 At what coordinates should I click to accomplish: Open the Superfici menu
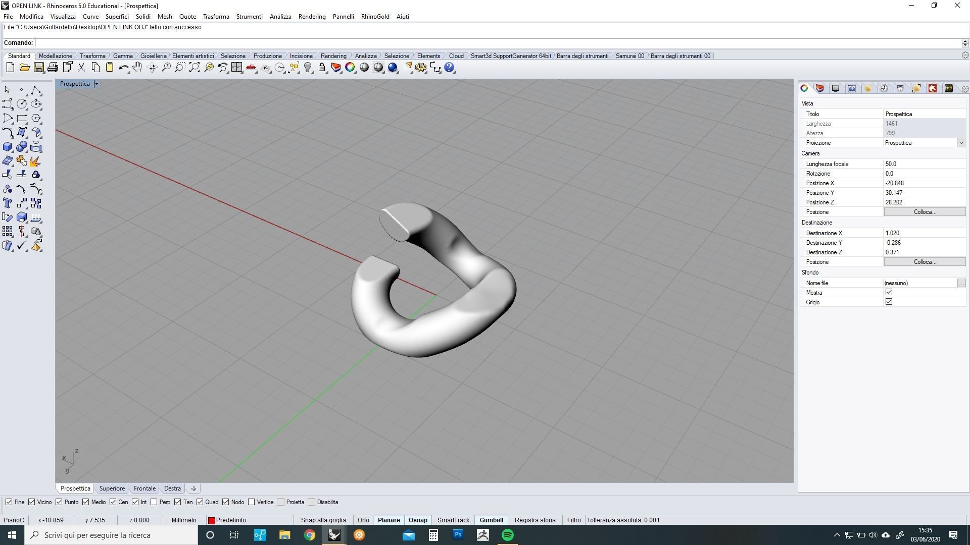click(x=117, y=17)
